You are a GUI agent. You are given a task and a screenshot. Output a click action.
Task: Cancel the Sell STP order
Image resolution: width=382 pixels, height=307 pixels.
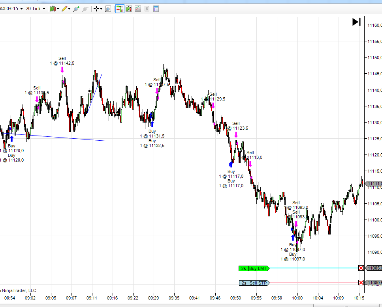(x=361, y=283)
